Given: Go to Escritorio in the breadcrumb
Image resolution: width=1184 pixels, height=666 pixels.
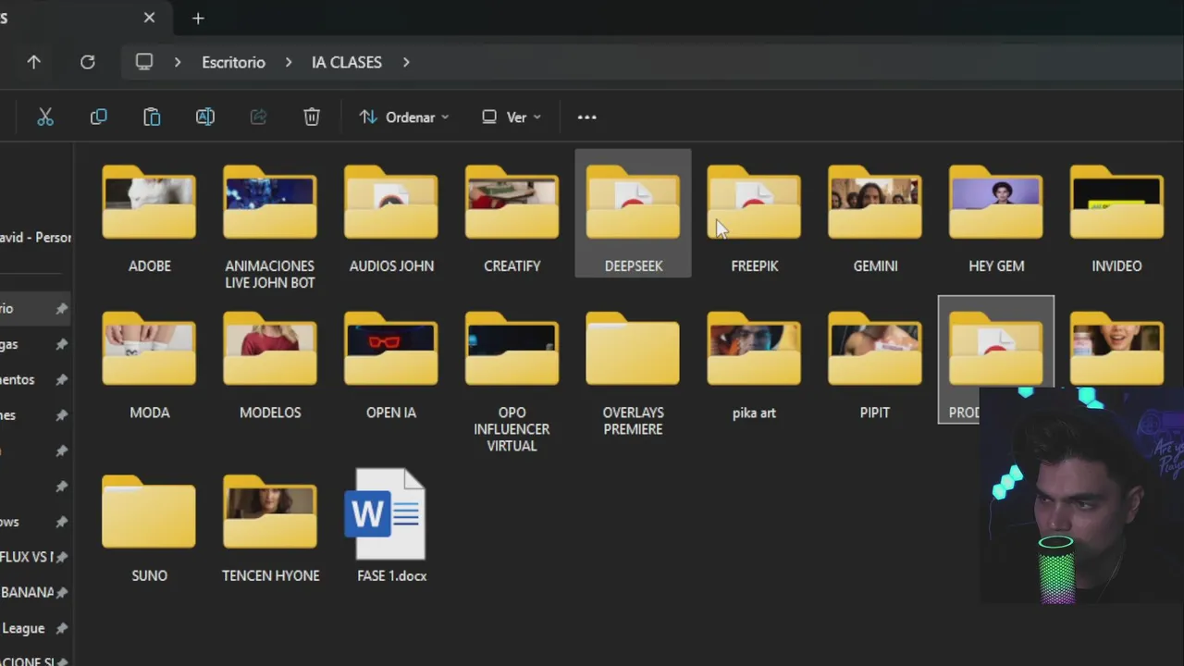Looking at the screenshot, I should [x=233, y=62].
